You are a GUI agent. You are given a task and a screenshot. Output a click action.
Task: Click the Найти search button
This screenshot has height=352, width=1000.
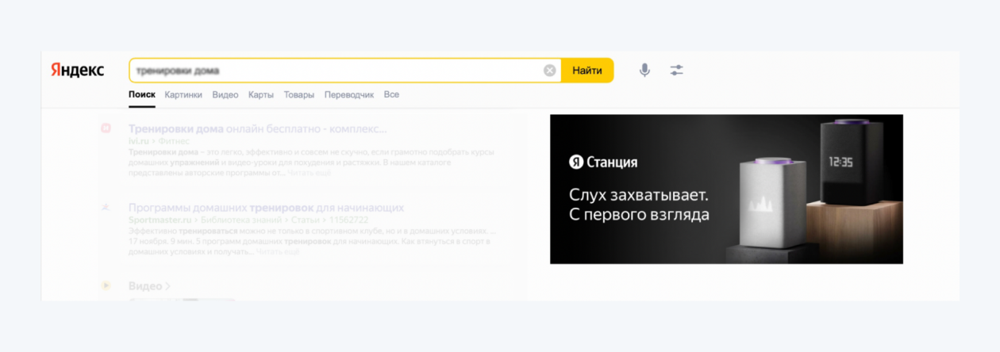click(587, 71)
